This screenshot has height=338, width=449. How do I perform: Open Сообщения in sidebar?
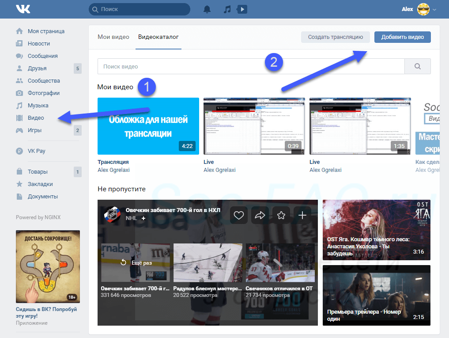click(43, 56)
